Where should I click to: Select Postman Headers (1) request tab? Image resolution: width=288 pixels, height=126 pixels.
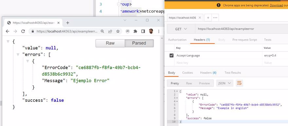coord(202,40)
